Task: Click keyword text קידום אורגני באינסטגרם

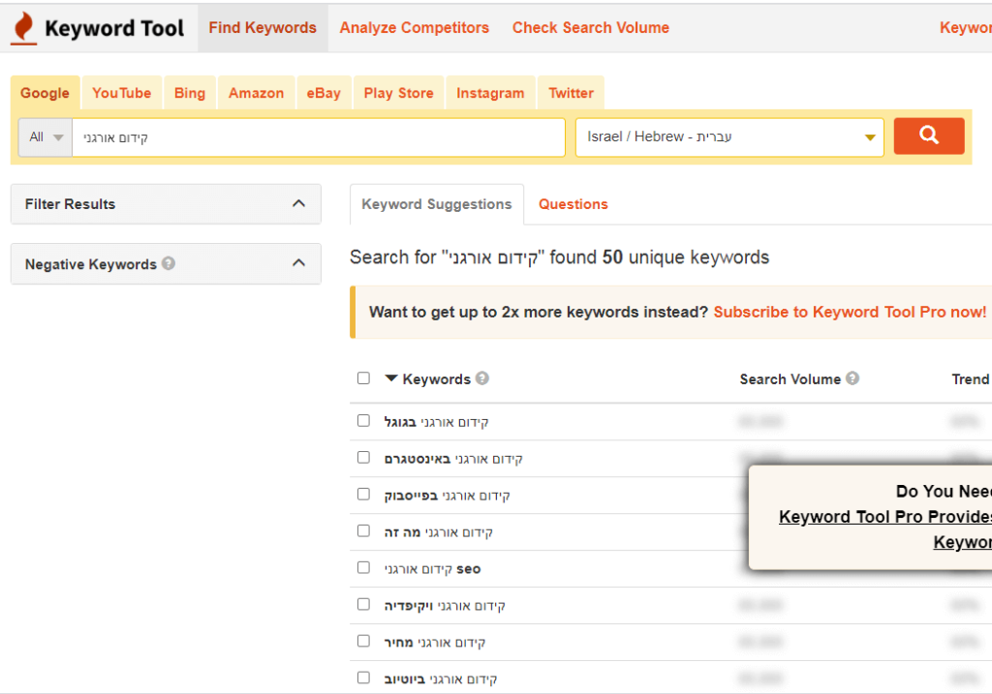Action: (x=453, y=459)
